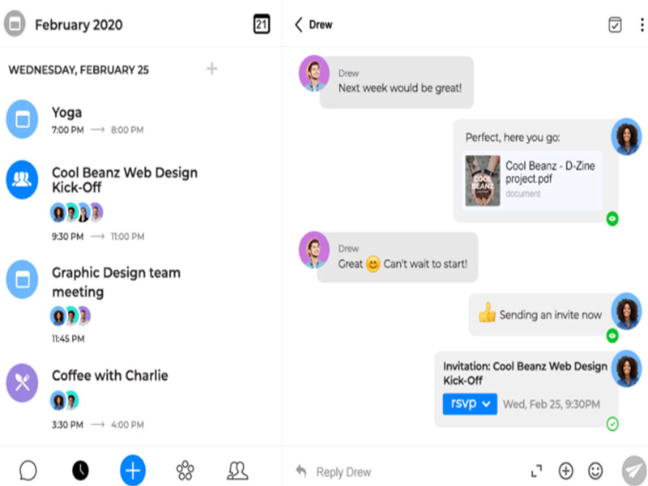Viewport: 648px width, 486px height.
Task: Open the three-dot overflow menu
Action: 642,24
